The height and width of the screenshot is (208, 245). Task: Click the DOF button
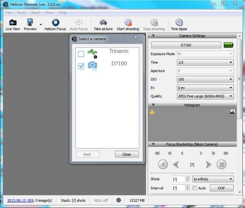click(x=222, y=188)
